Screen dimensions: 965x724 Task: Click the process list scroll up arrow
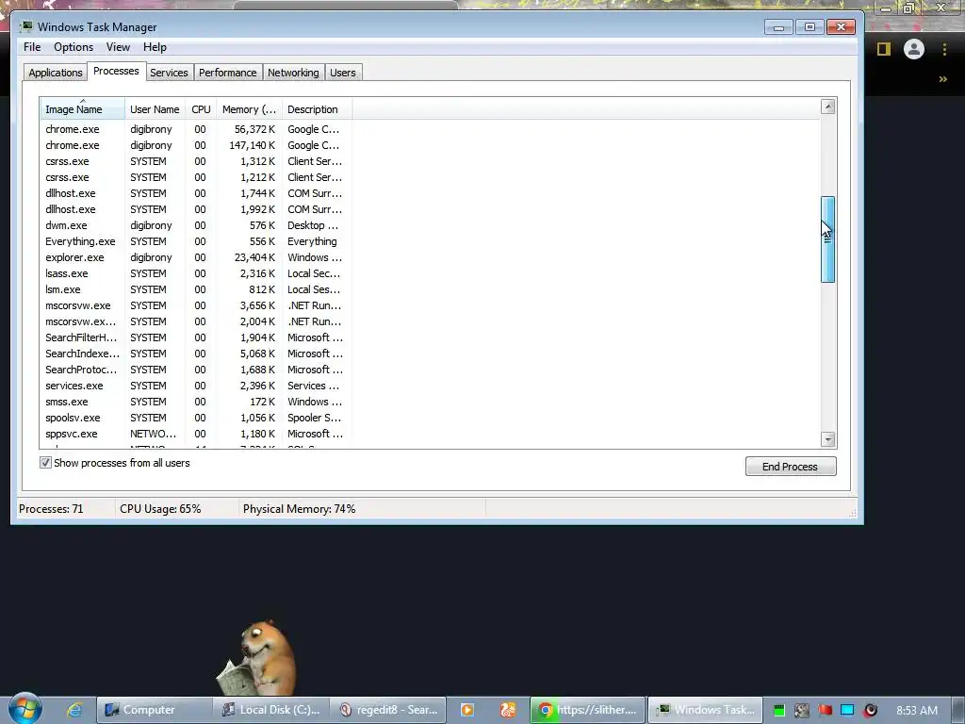point(827,107)
